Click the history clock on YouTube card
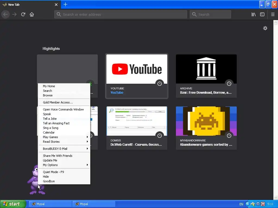Viewport: 278px width, 208px height. coord(160,84)
